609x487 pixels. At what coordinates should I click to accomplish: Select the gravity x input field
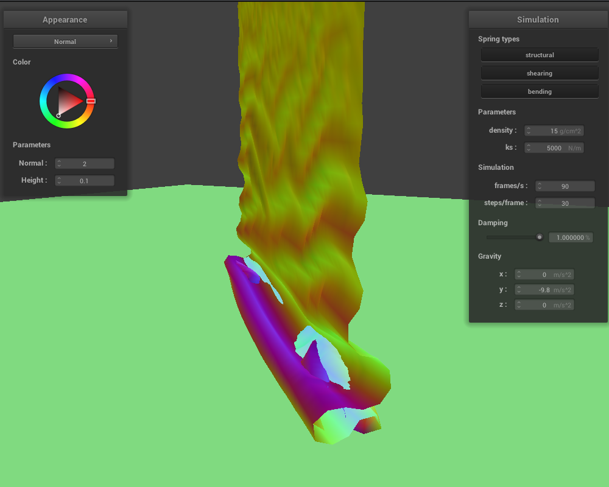point(545,275)
